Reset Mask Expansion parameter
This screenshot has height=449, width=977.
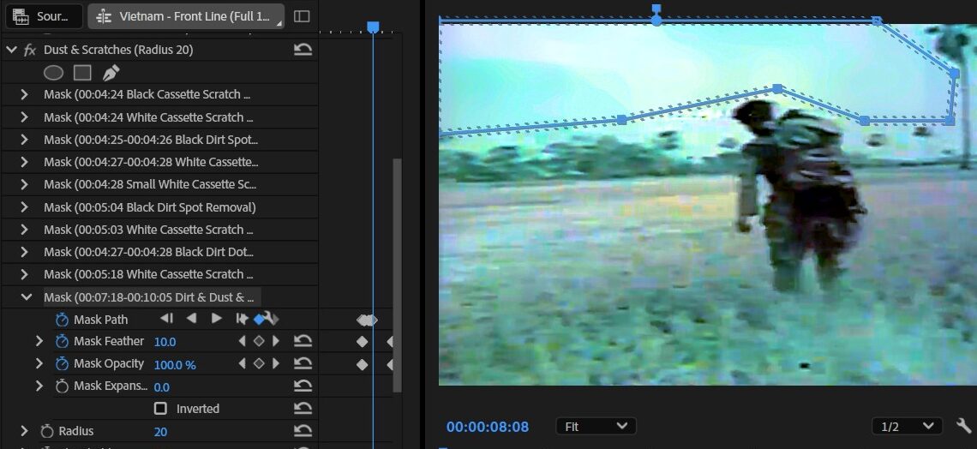click(303, 386)
